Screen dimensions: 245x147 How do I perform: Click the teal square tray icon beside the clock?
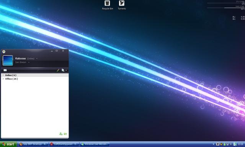(x=235, y=144)
